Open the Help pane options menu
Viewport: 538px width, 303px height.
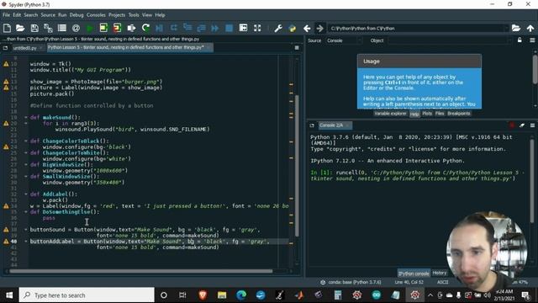point(532,40)
